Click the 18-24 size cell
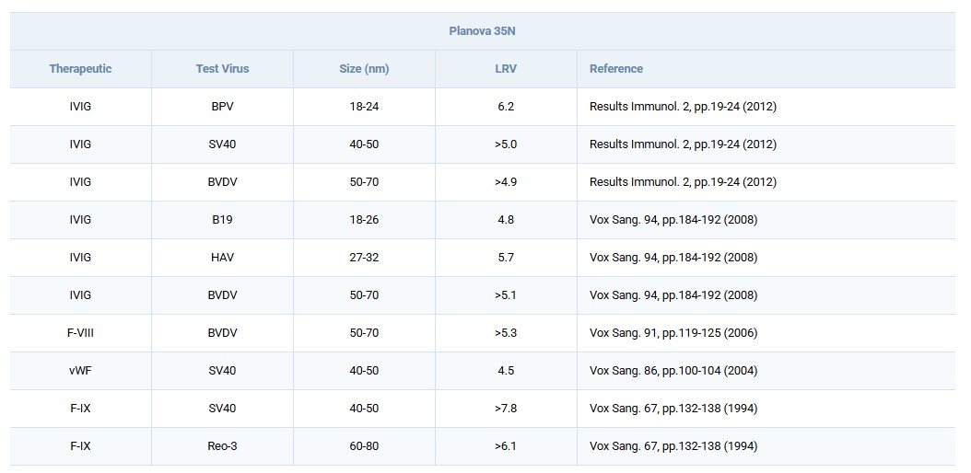Viewport: 971px width, 473px height. pyautogui.click(x=364, y=107)
